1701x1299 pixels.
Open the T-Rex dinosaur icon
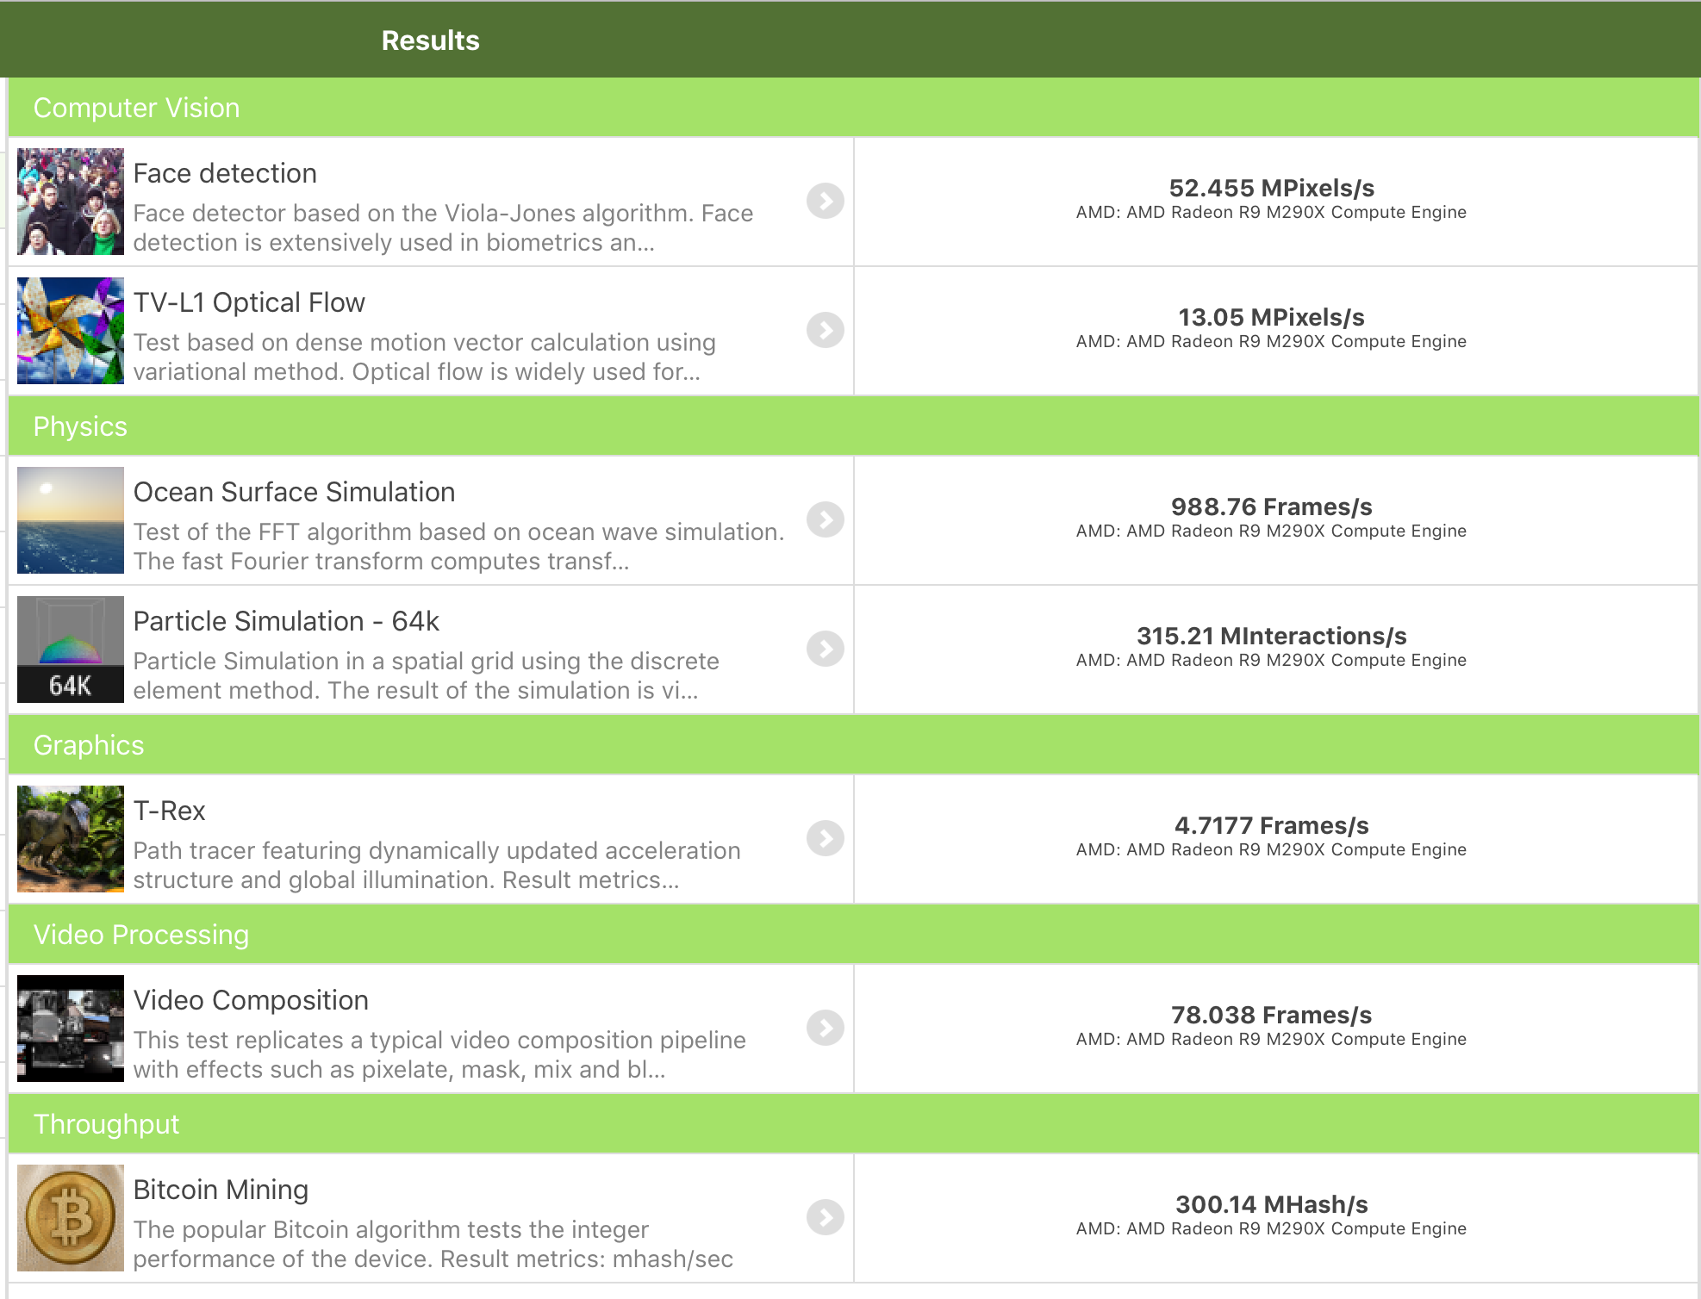click(x=71, y=839)
